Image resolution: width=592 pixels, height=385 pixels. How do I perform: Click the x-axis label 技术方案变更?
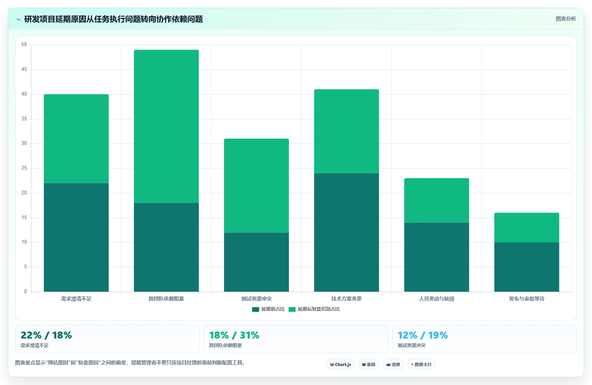coord(346,299)
